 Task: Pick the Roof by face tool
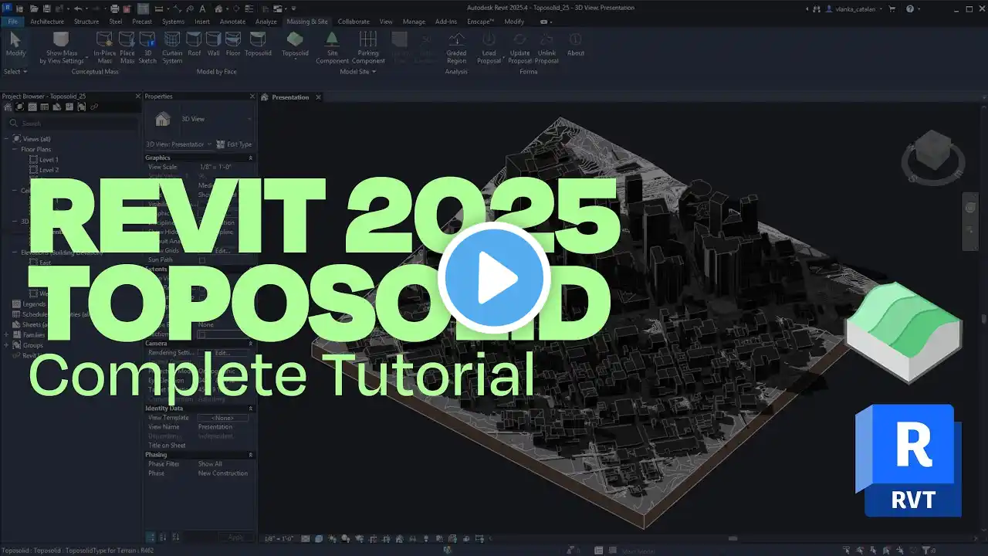tap(195, 45)
